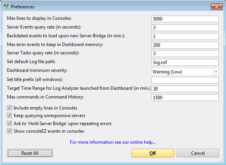Viewport: 226px width, 165px height.
Task: Close the Preferences dialog with X
Action: [x=216, y=6]
